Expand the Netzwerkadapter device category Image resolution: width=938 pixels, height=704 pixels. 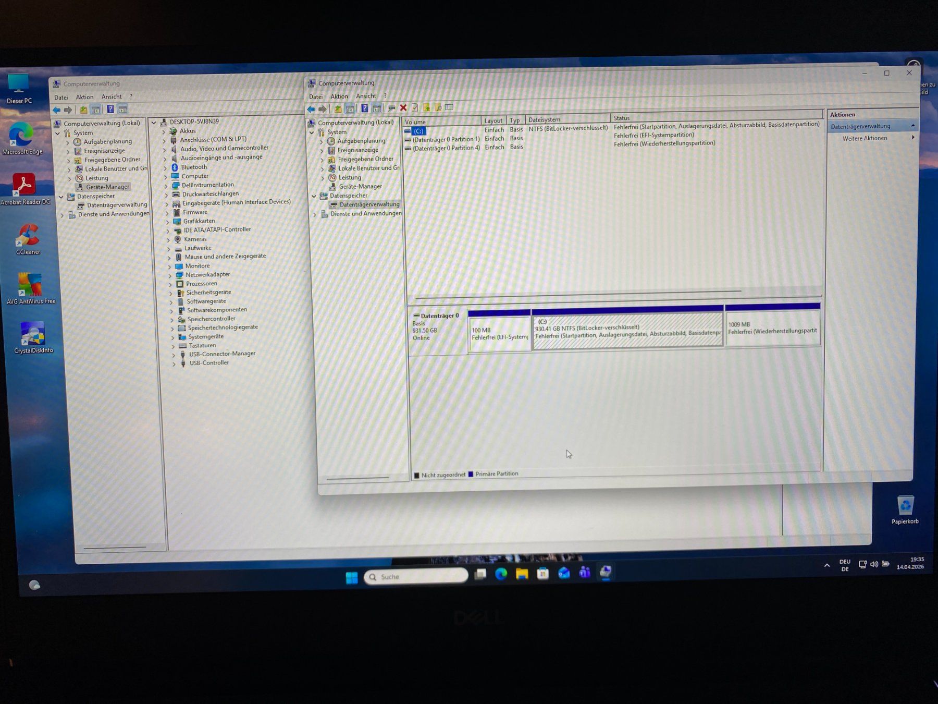(x=170, y=275)
